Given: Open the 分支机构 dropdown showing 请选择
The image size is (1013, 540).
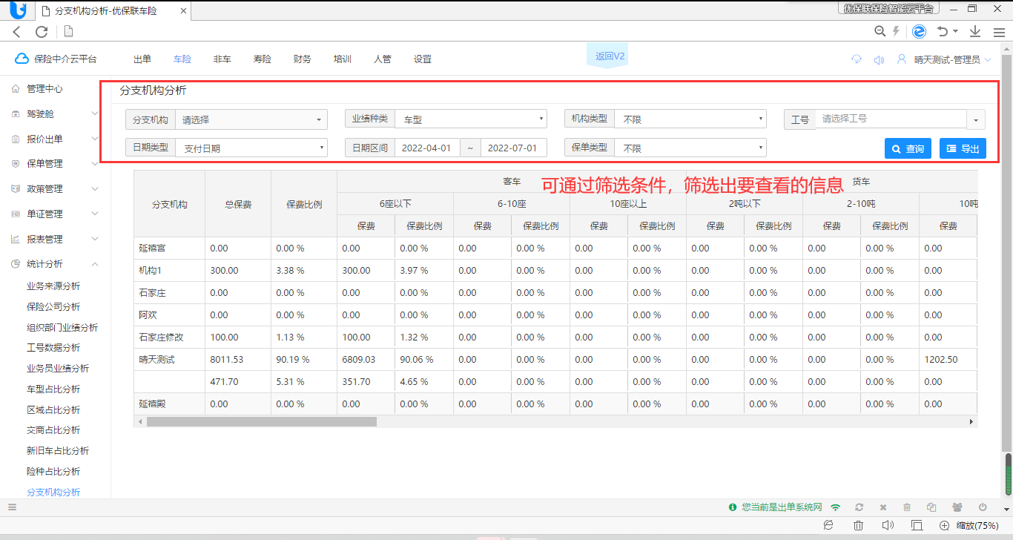Looking at the screenshot, I should [x=251, y=119].
